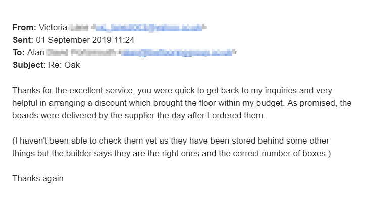Viewport: 365px width, 210px height.
Task: Click the word "inquiries" in the first line
Action: click(275, 90)
